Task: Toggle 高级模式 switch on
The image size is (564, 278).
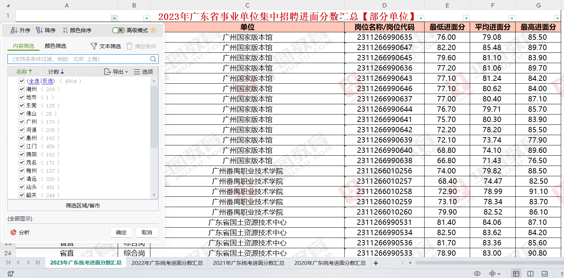Action: 118,30
